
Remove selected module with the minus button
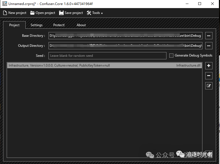pyautogui.click(x=209, y=76)
